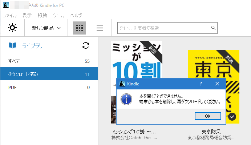Open the 表示 menu
251x145 pixels.
[x=27, y=15]
